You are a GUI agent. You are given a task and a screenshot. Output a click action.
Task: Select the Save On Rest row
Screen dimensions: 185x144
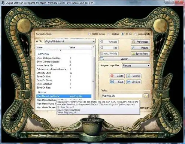(x=64, y=88)
